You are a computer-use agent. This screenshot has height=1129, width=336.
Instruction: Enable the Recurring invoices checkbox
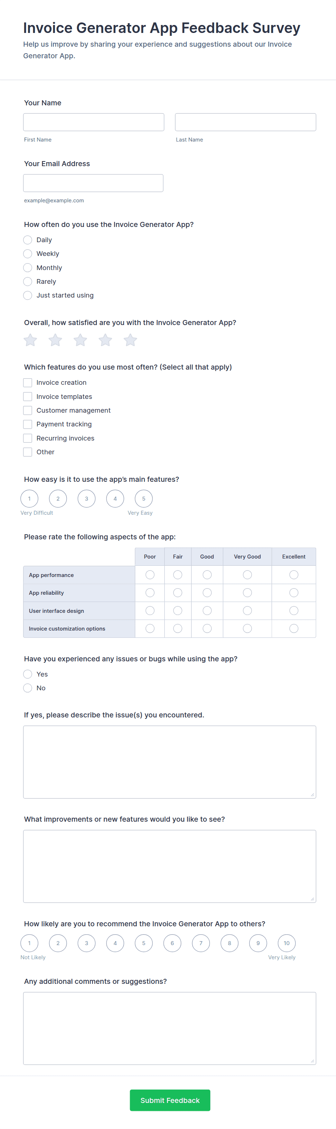click(27, 438)
